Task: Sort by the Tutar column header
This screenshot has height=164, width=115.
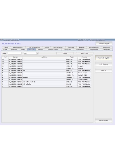Action: pos(72,57)
